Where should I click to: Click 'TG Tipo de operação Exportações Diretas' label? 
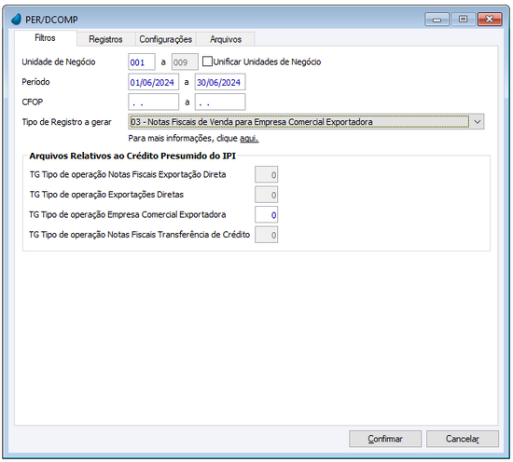coord(106,195)
